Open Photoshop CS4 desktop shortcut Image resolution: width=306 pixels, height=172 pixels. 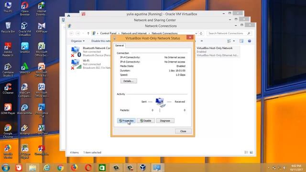pyautogui.click(x=42, y=110)
